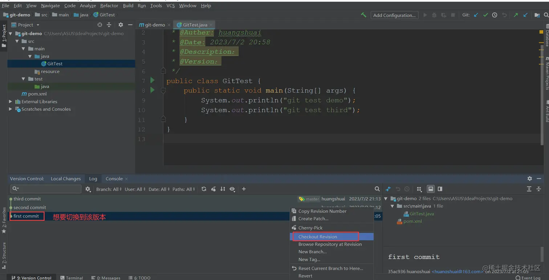
Task: Choose Checkout Revision from context menu
Action: click(332, 236)
